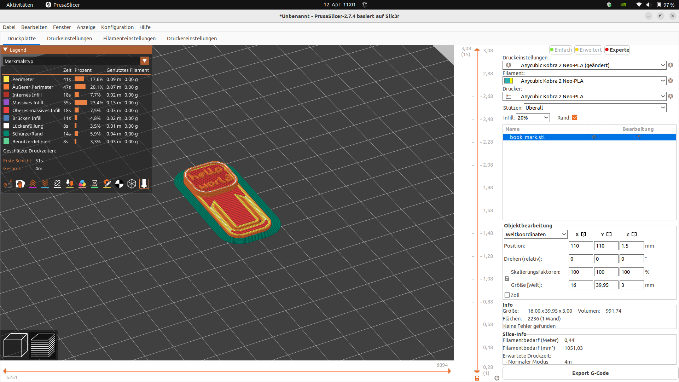
Task: Toggle deretractions visibility icon
Action: [45, 184]
